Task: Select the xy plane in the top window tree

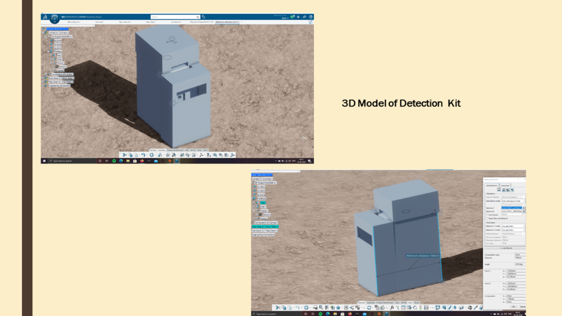Action: point(58,40)
